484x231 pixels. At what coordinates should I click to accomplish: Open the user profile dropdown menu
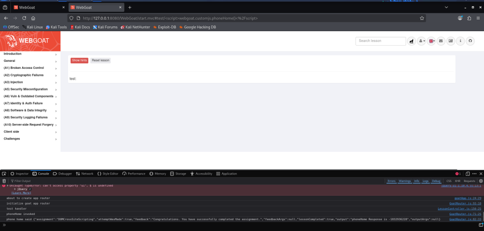[421, 41]
